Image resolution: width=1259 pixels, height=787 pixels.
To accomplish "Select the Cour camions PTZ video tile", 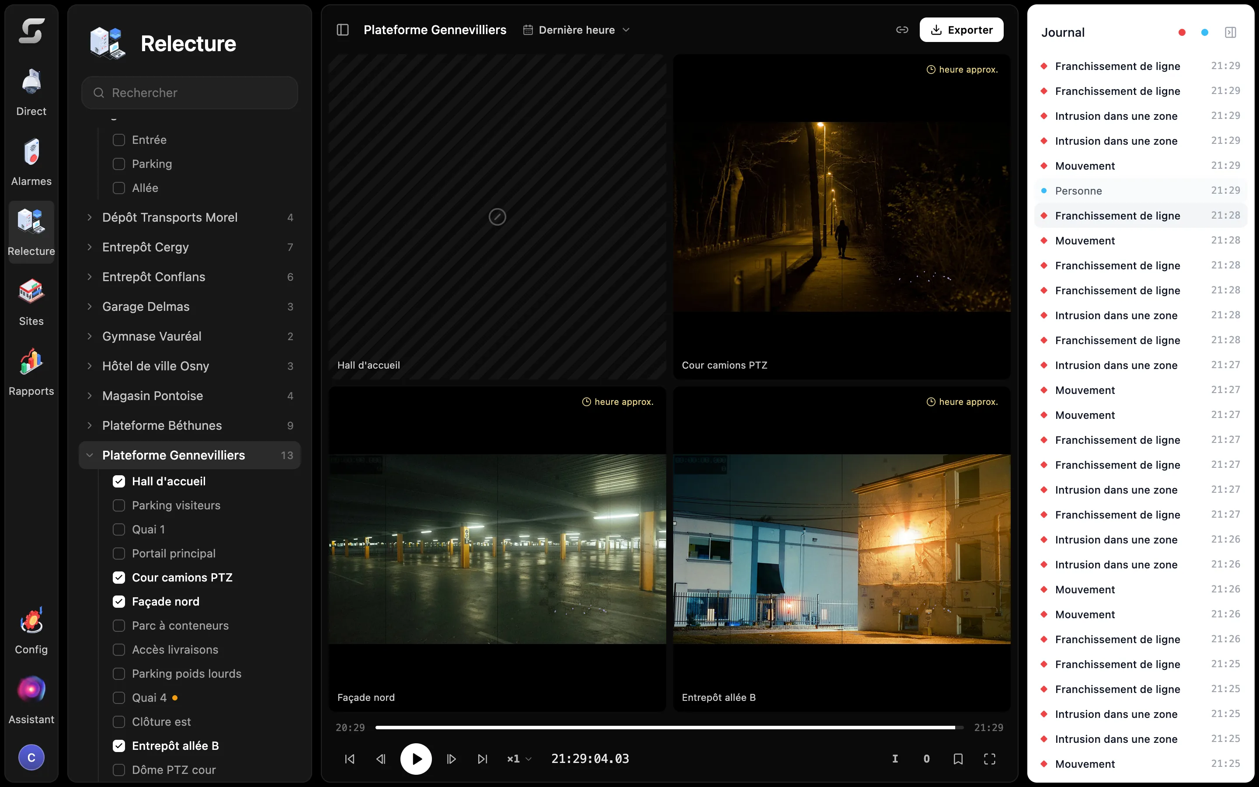I will click(841, 217).
